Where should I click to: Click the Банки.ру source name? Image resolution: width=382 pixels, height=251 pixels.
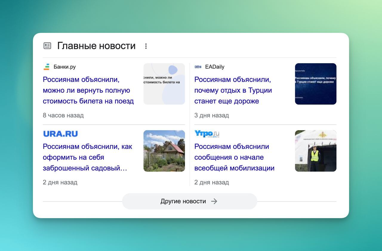pos(65,67)
